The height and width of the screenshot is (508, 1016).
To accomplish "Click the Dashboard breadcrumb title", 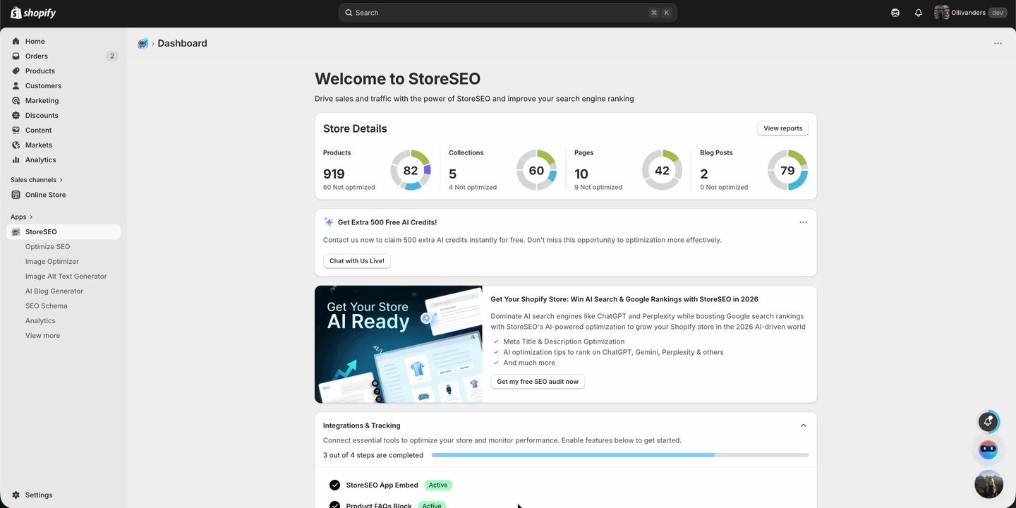I will (183, 43).
